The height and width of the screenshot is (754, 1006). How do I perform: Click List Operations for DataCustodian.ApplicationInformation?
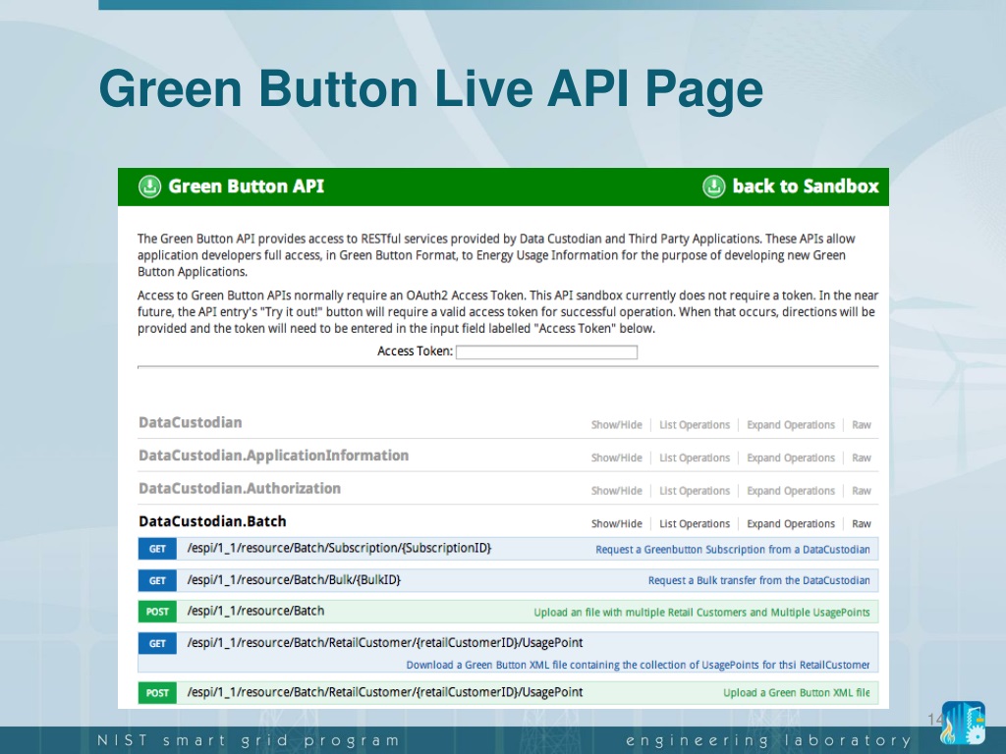[x=695, y=458]
